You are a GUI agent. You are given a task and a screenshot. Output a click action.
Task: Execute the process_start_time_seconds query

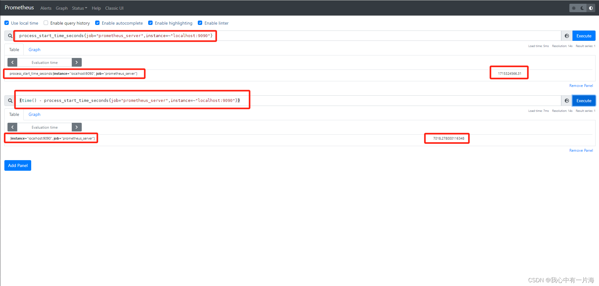[584, 36]
